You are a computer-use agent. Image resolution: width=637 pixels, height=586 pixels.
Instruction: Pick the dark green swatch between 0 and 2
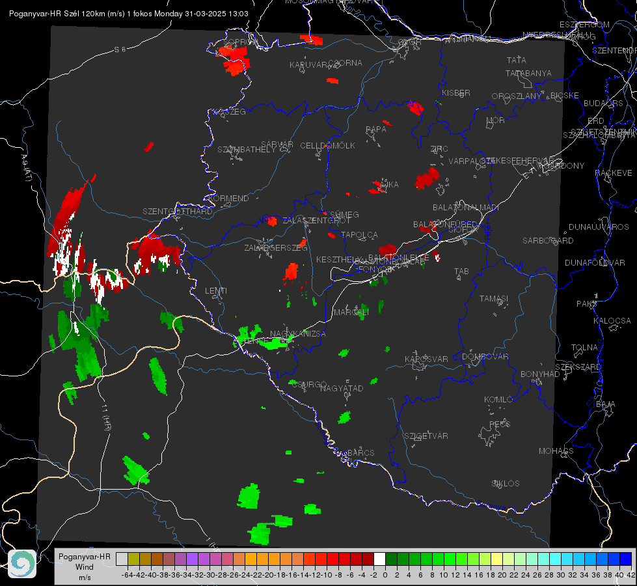(391, 559)
